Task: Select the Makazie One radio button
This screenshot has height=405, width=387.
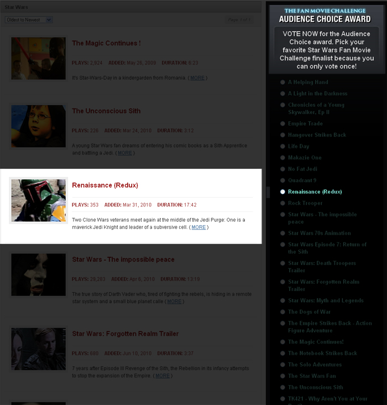Action: [283, 158]
